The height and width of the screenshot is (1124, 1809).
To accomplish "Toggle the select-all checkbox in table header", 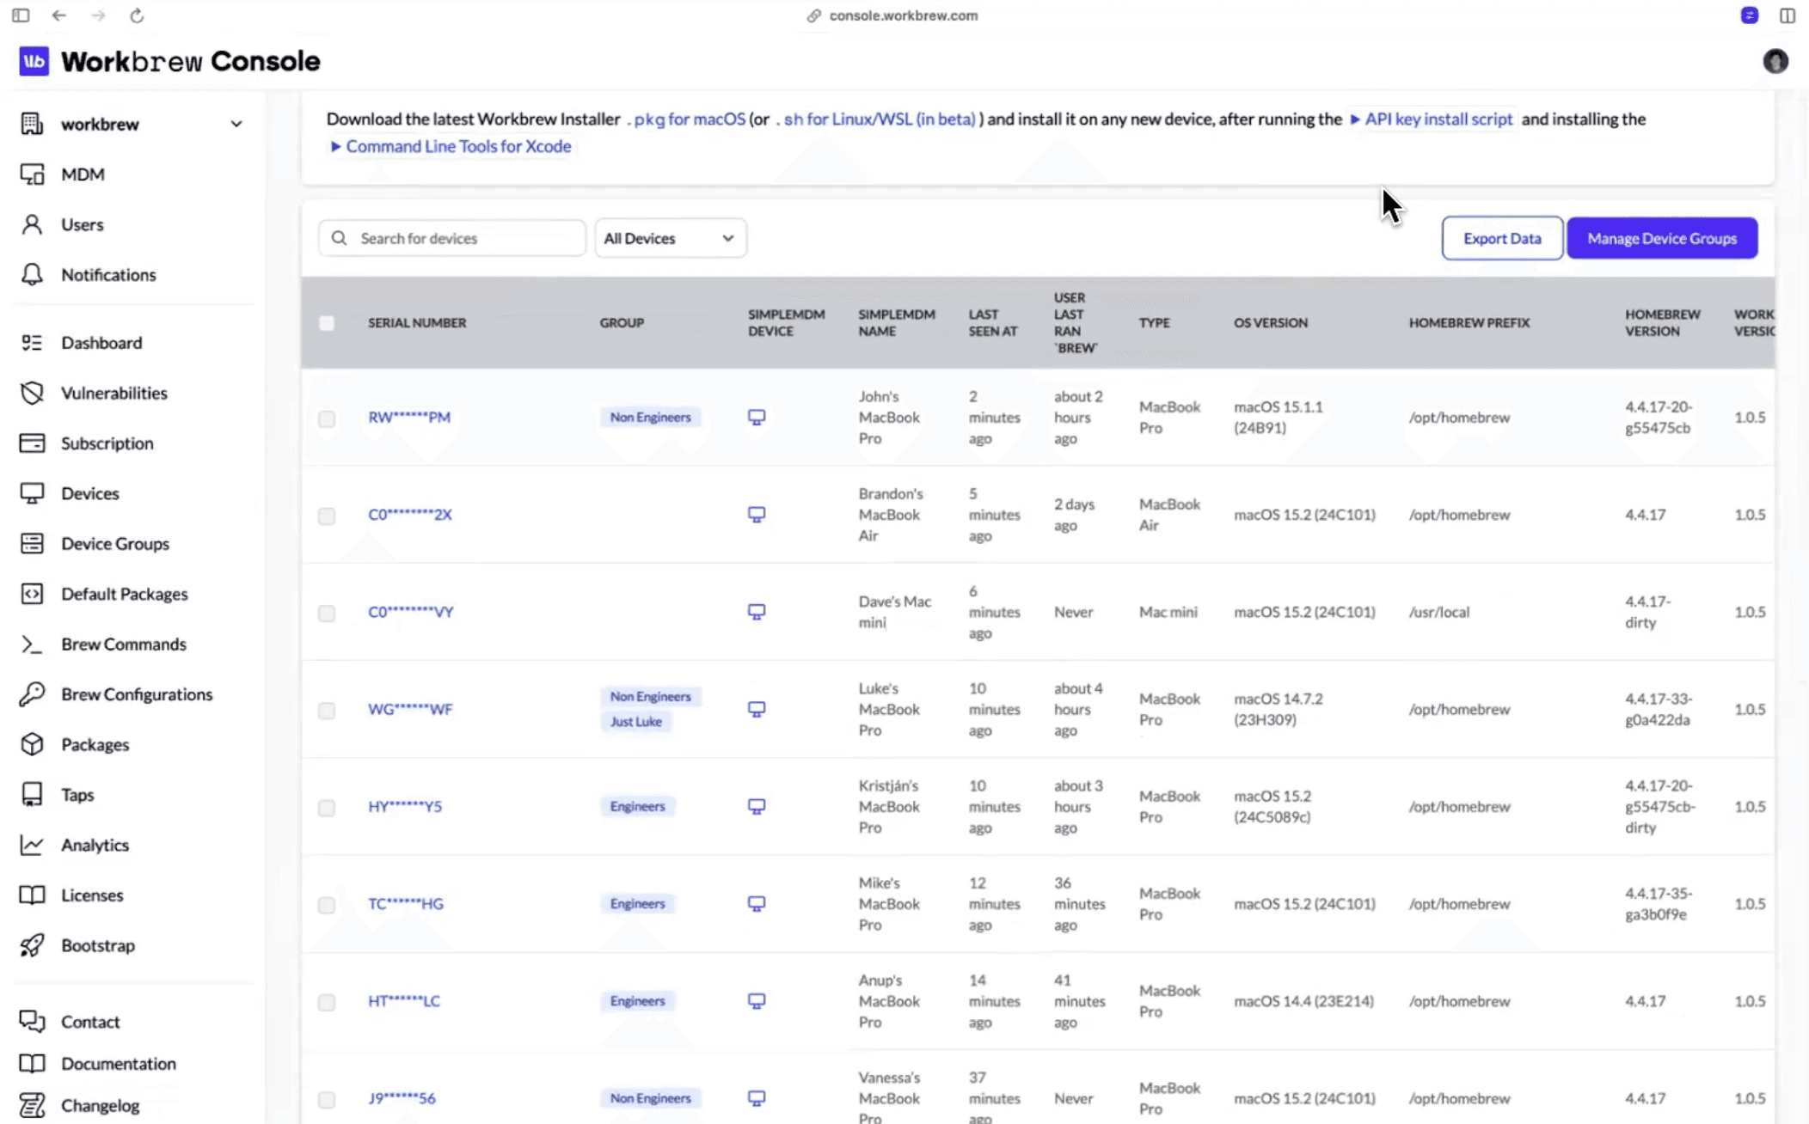I will pyautogui.click(x=327, y=323).
